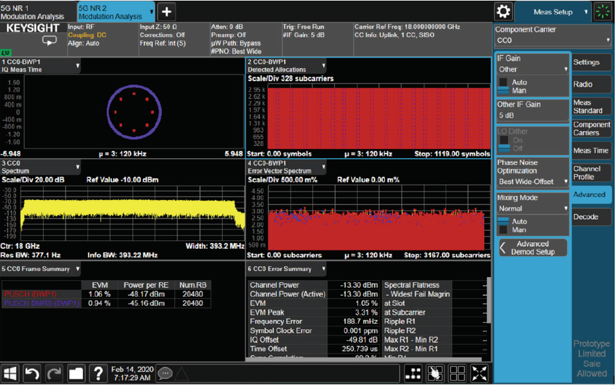
Task: Switch to 5G NR 1 Modulation Analysis screen
Action: pyautogui.click(x=37, y=12)
